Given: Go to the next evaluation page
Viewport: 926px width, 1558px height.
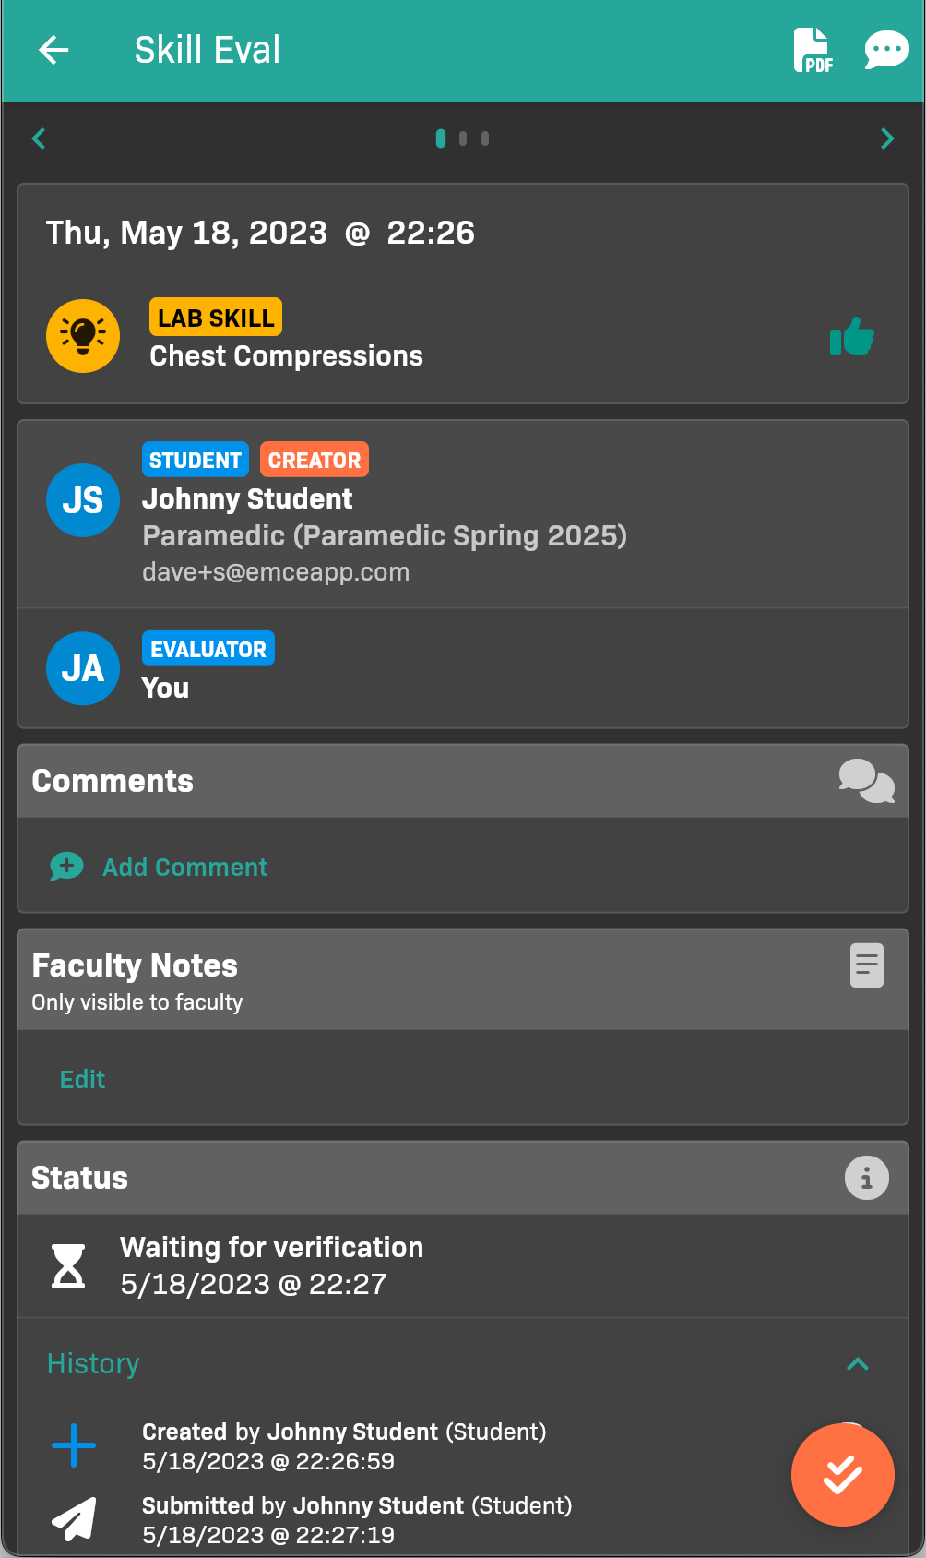Looking at the screenshot, I should [887, 138].
